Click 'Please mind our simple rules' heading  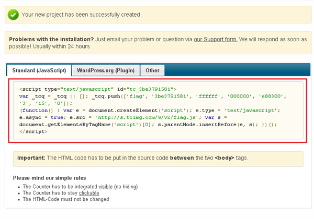click(50, 178)
